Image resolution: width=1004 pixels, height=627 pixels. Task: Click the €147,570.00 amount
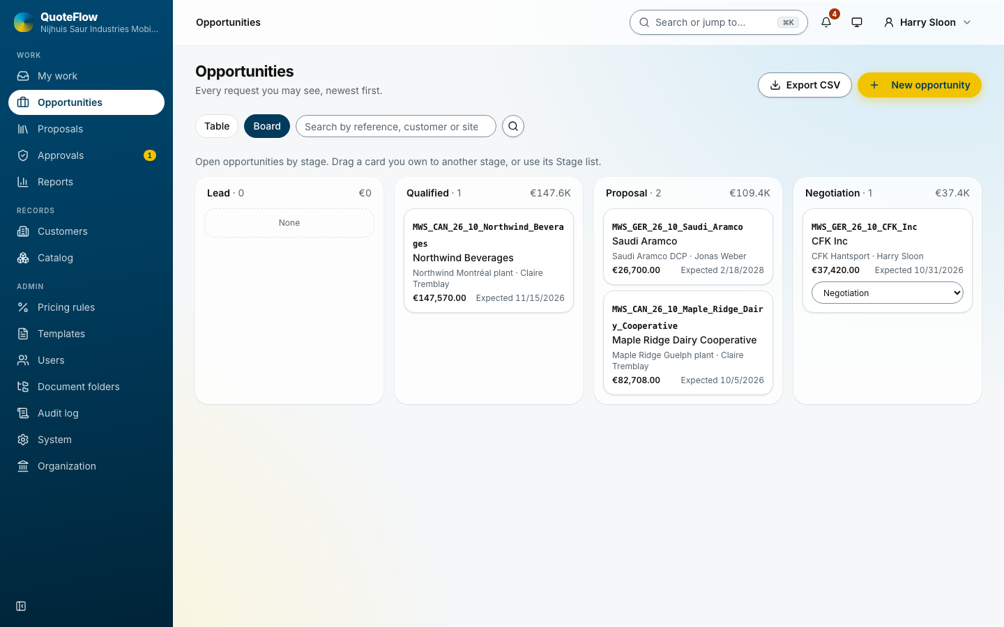pos(439,298)
